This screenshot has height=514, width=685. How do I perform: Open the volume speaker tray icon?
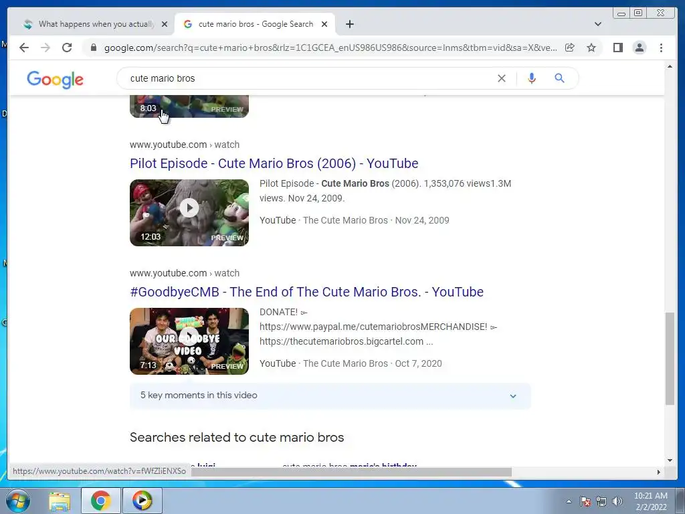click(x=617, y=501)
